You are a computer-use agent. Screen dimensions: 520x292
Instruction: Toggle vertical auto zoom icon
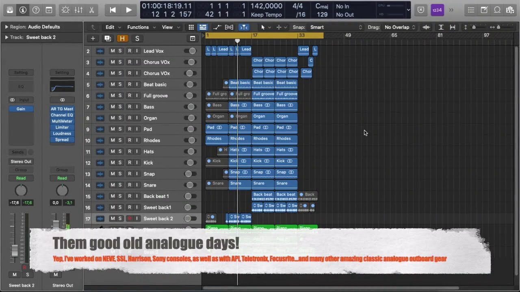click(x=441, y=27)
